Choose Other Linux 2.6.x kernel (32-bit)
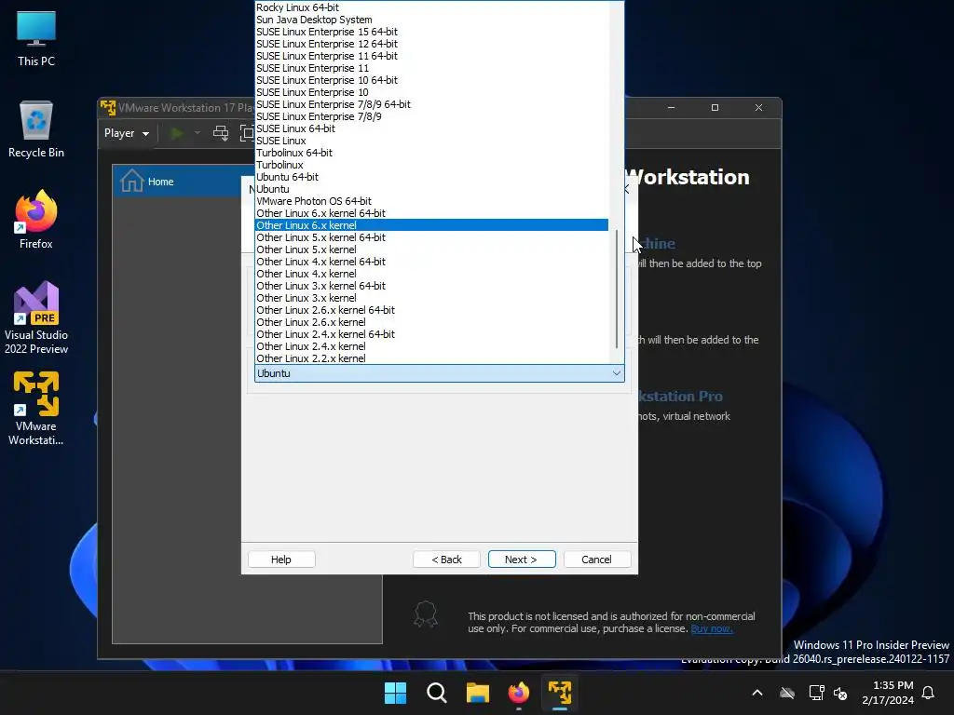 pyautogui.click(x=431, y=322)
